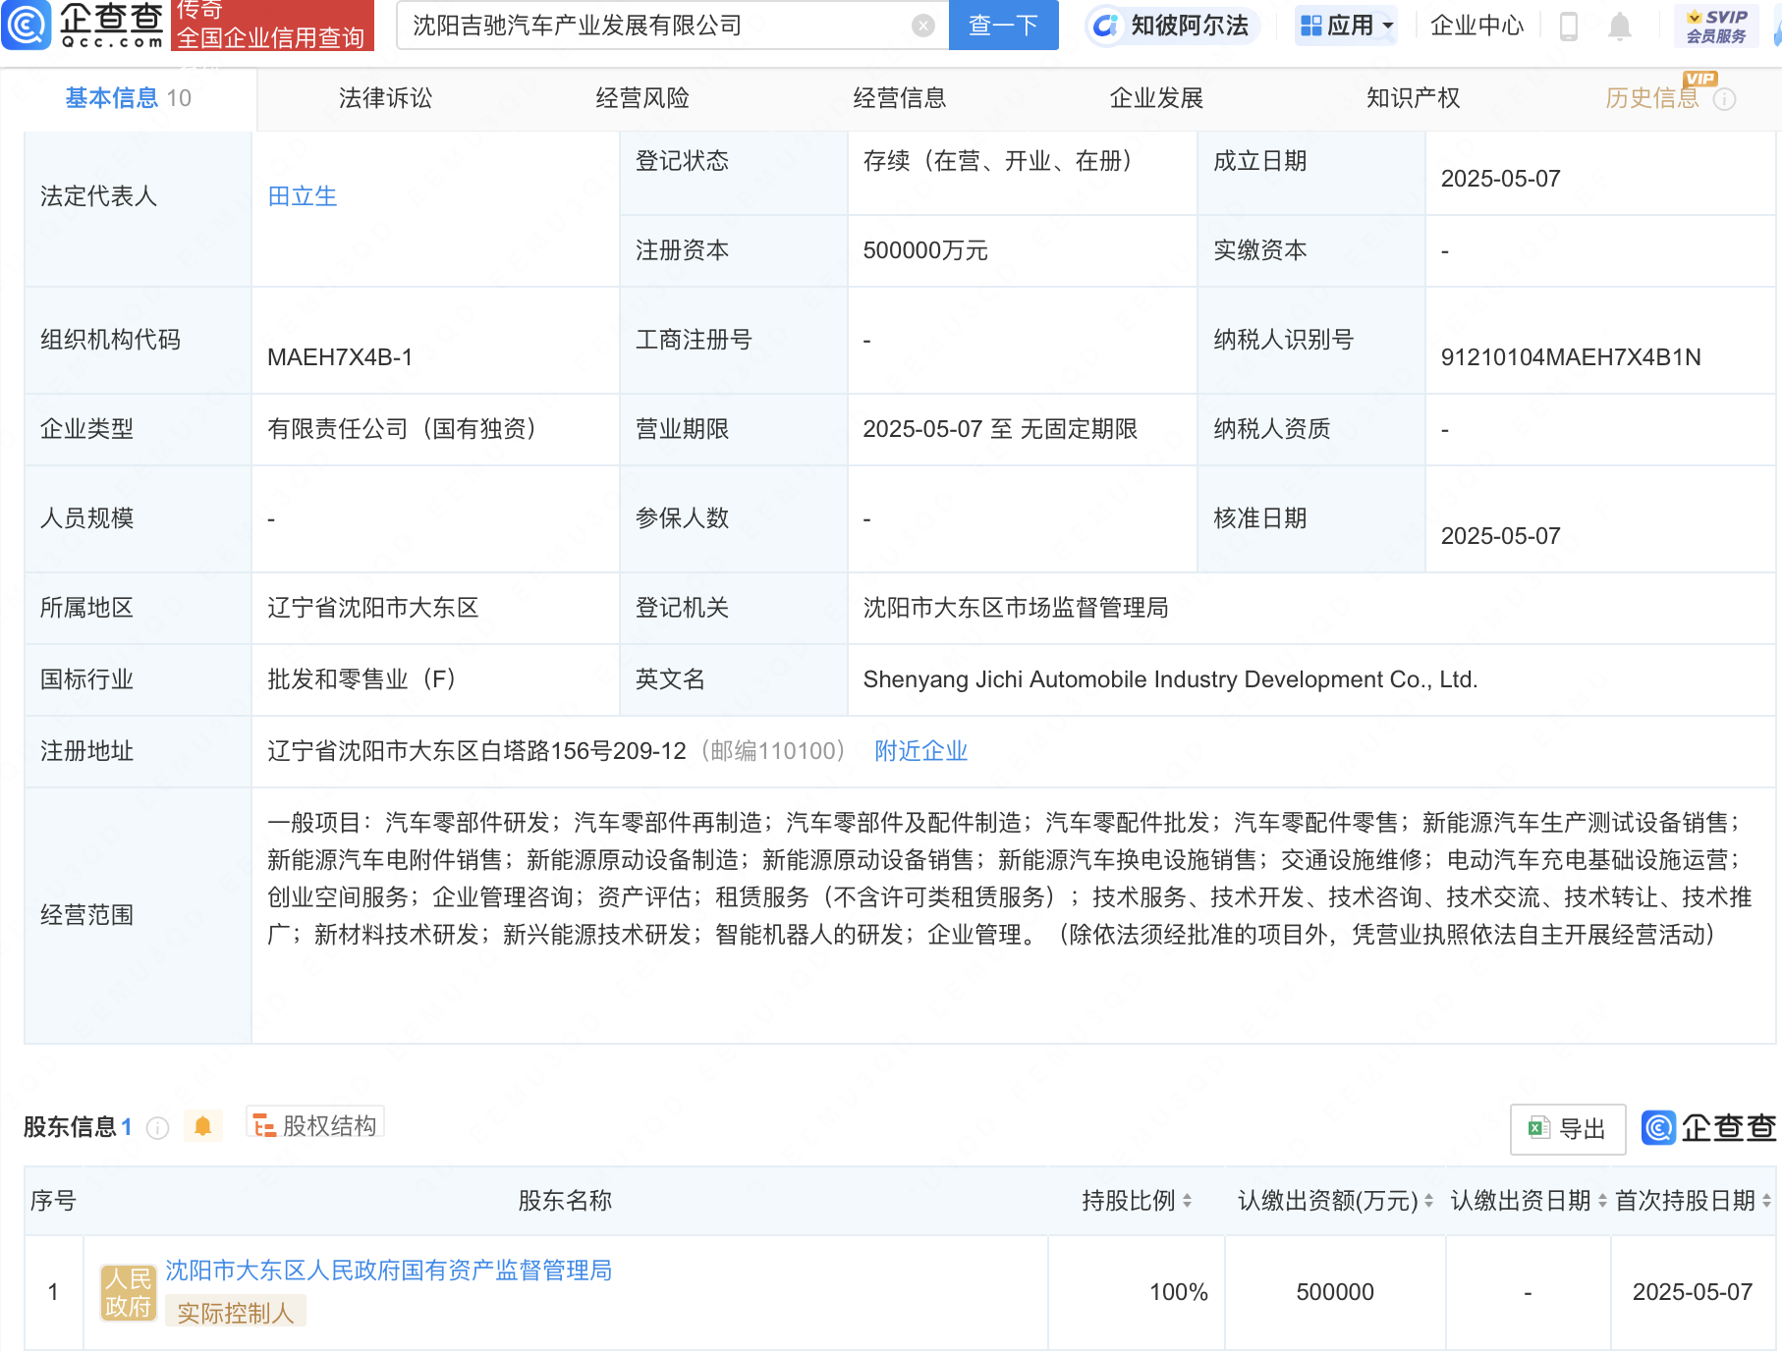Click the 附近企业 link
The image size is (1782, 1353).
point(920,751)
